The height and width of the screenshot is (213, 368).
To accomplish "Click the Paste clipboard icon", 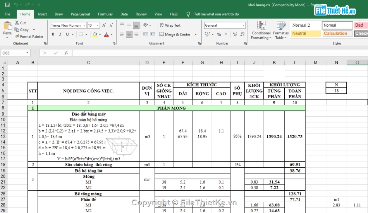I will 7,26.
